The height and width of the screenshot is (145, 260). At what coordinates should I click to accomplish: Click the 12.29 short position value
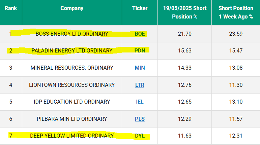pyautogui.click(x=184, y=119)
